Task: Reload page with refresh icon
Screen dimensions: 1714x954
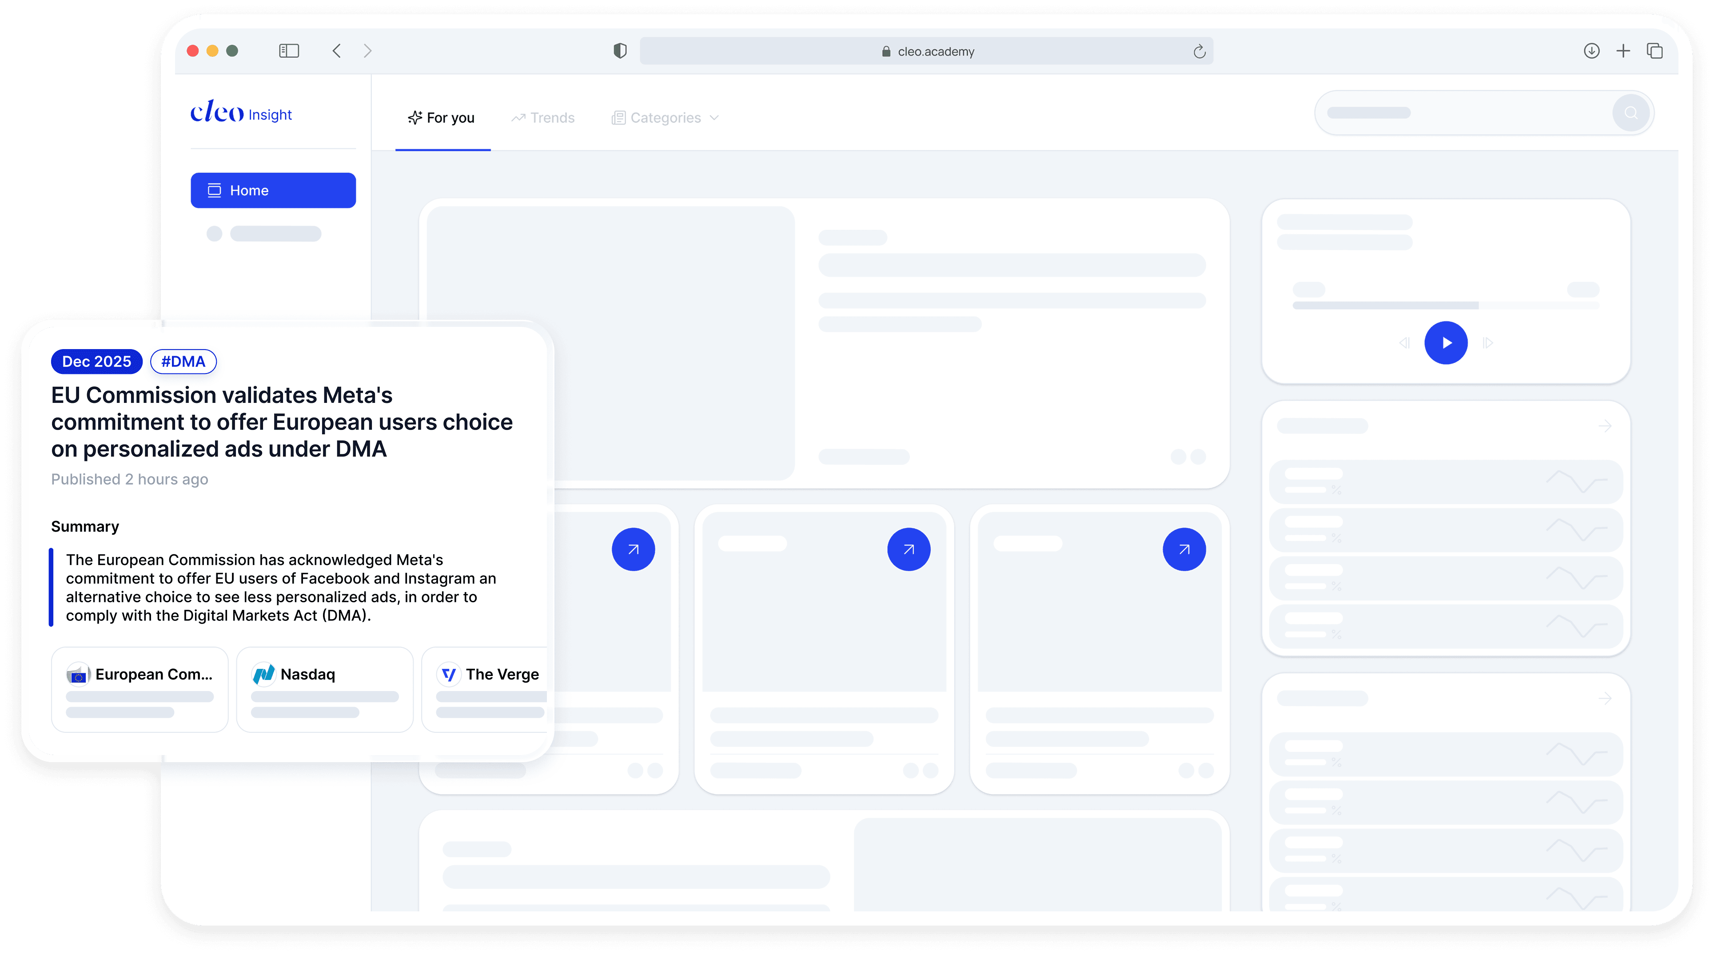Action: click(1199, 51)
